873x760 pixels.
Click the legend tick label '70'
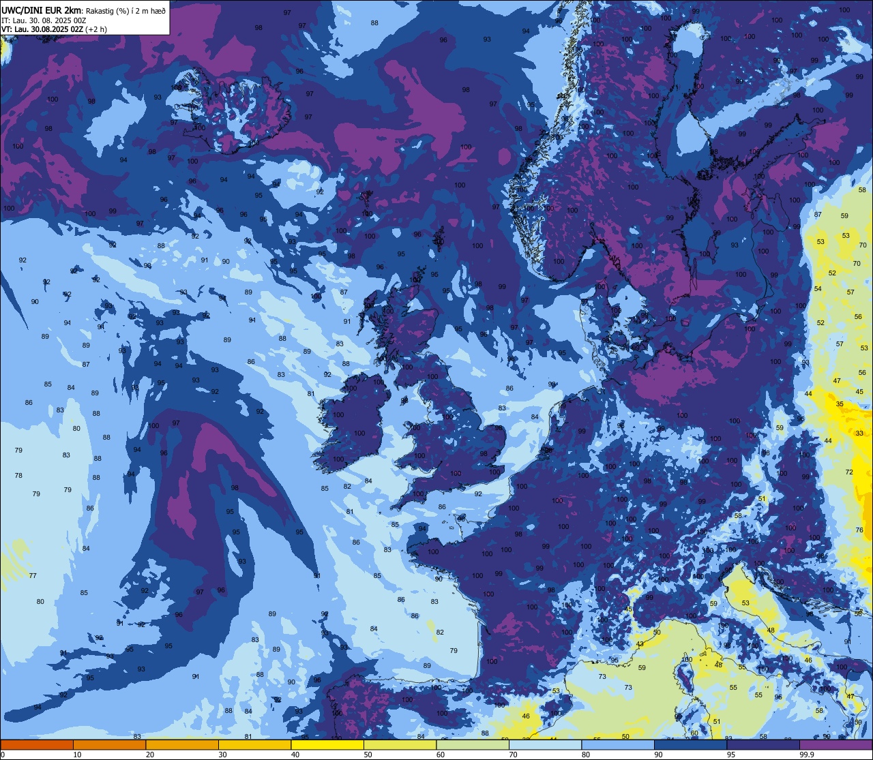click(x=513, y=755)
